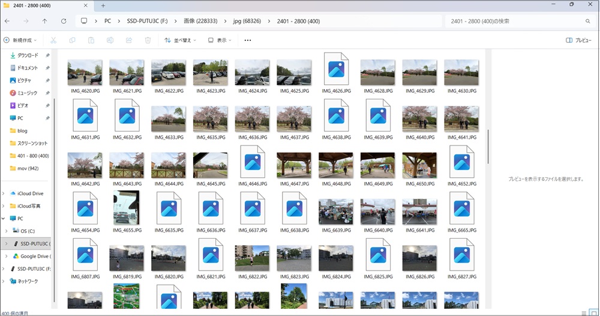Screen dimensions: 600x316
Task: Select the IMG_4655.JPG thumbnail
Action: 127,208
